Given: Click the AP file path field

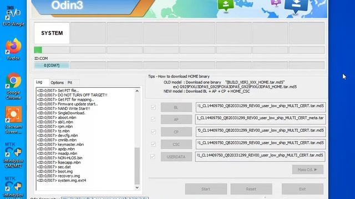Looking at the screenshot, I should 260,119.
